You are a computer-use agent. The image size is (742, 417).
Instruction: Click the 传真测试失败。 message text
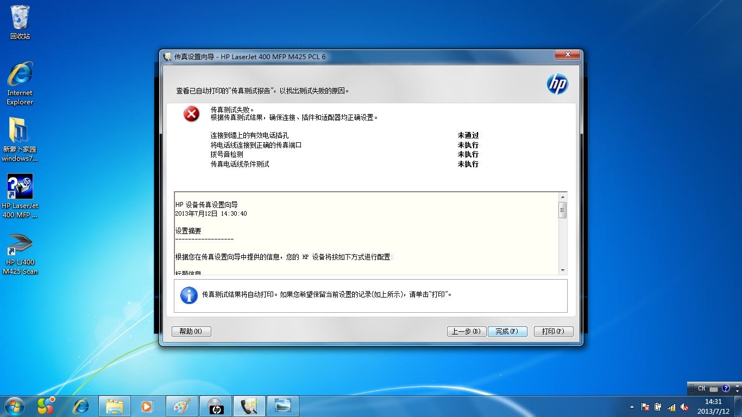tap(232, 110)
